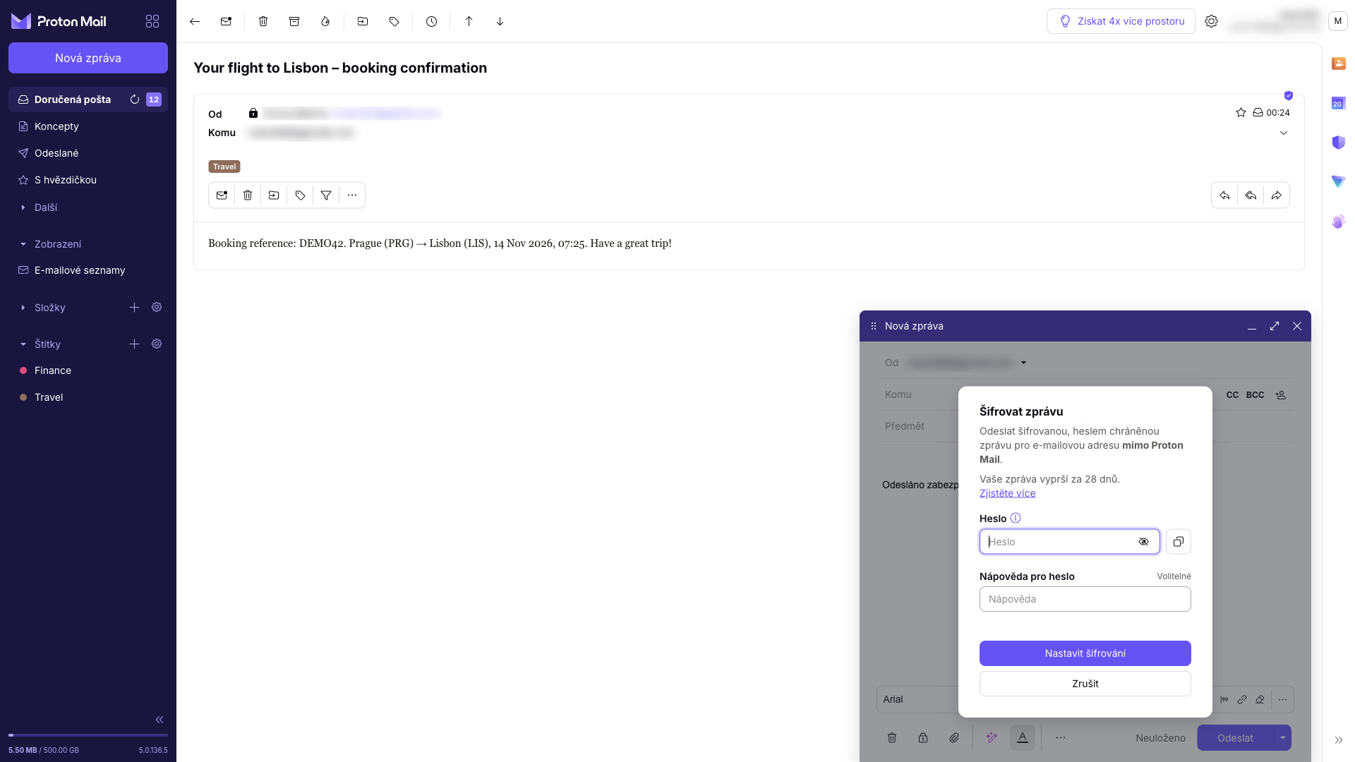
Task: Star the Lisbon booking message
Action: (1241, 112)
